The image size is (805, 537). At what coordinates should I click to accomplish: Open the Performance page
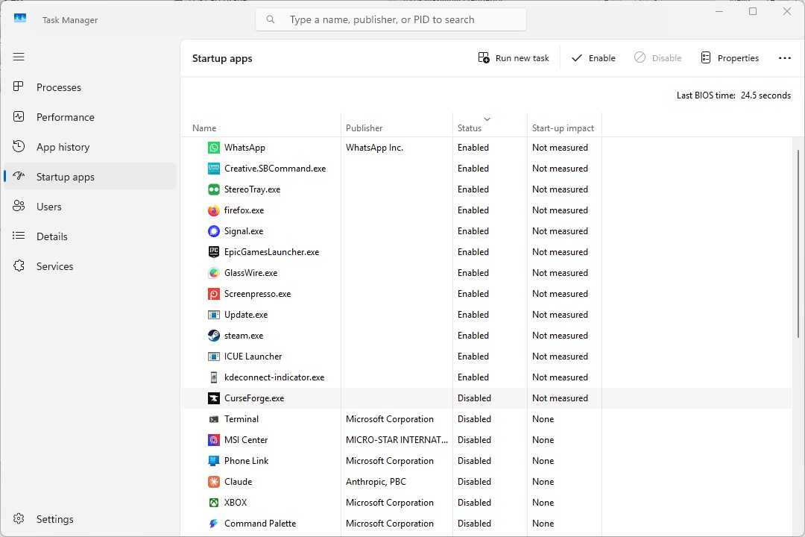point(90,117)
